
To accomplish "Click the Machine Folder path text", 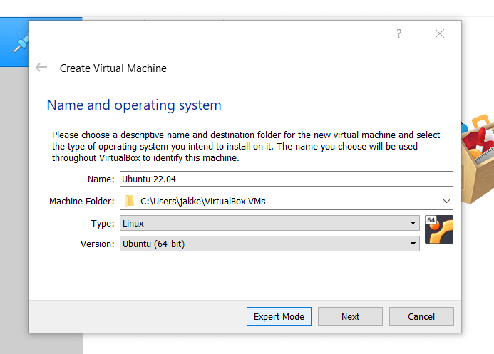I will pyautogui.click(x=203, y=201).
